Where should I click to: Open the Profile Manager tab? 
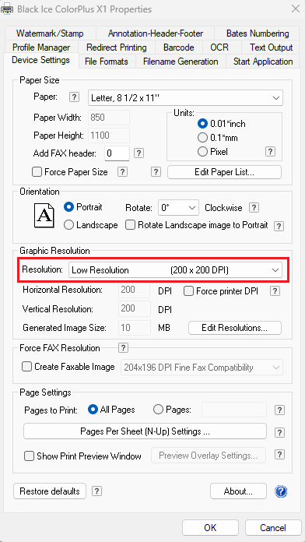[41, 48]
